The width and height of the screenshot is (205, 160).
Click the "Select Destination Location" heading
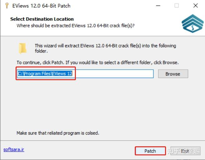pyautogui.click(x=42, y=19)
